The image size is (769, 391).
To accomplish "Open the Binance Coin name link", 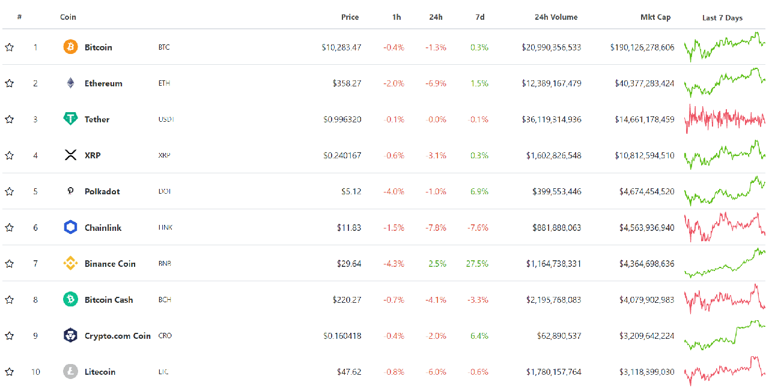I will 110,263.
